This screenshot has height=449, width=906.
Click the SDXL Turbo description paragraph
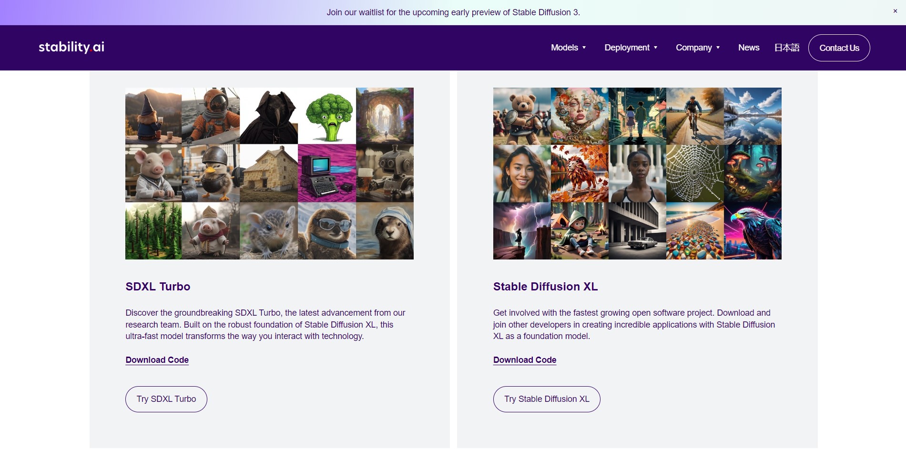click(265, 324)
